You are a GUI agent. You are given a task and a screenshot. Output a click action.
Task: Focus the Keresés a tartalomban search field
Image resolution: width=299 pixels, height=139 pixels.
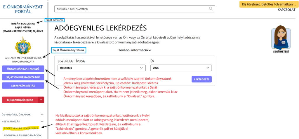click(131, 9)
